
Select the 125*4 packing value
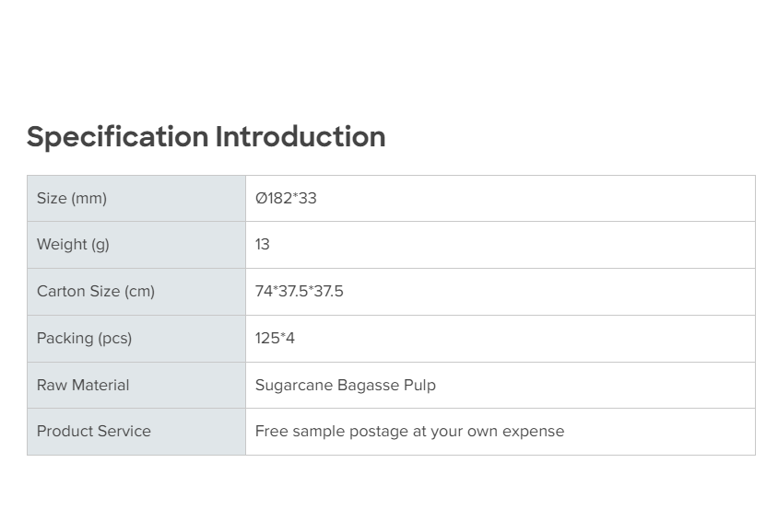(275, 338)
